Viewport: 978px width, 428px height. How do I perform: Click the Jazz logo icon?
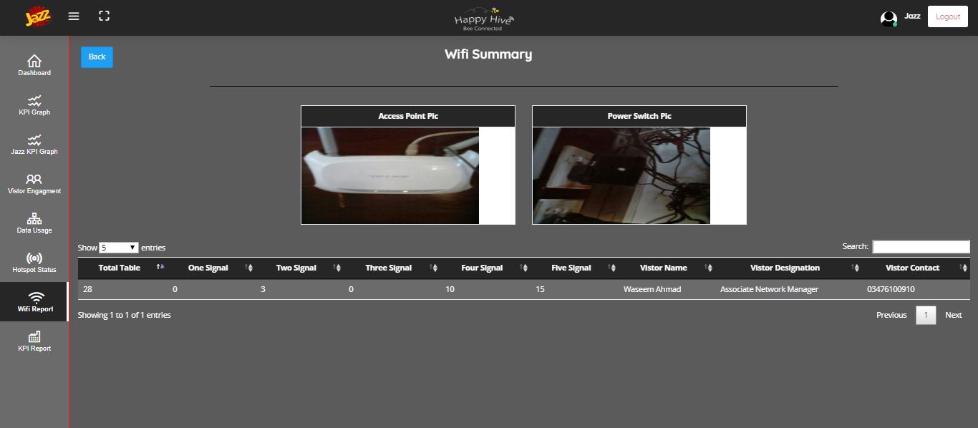(37, 16)
